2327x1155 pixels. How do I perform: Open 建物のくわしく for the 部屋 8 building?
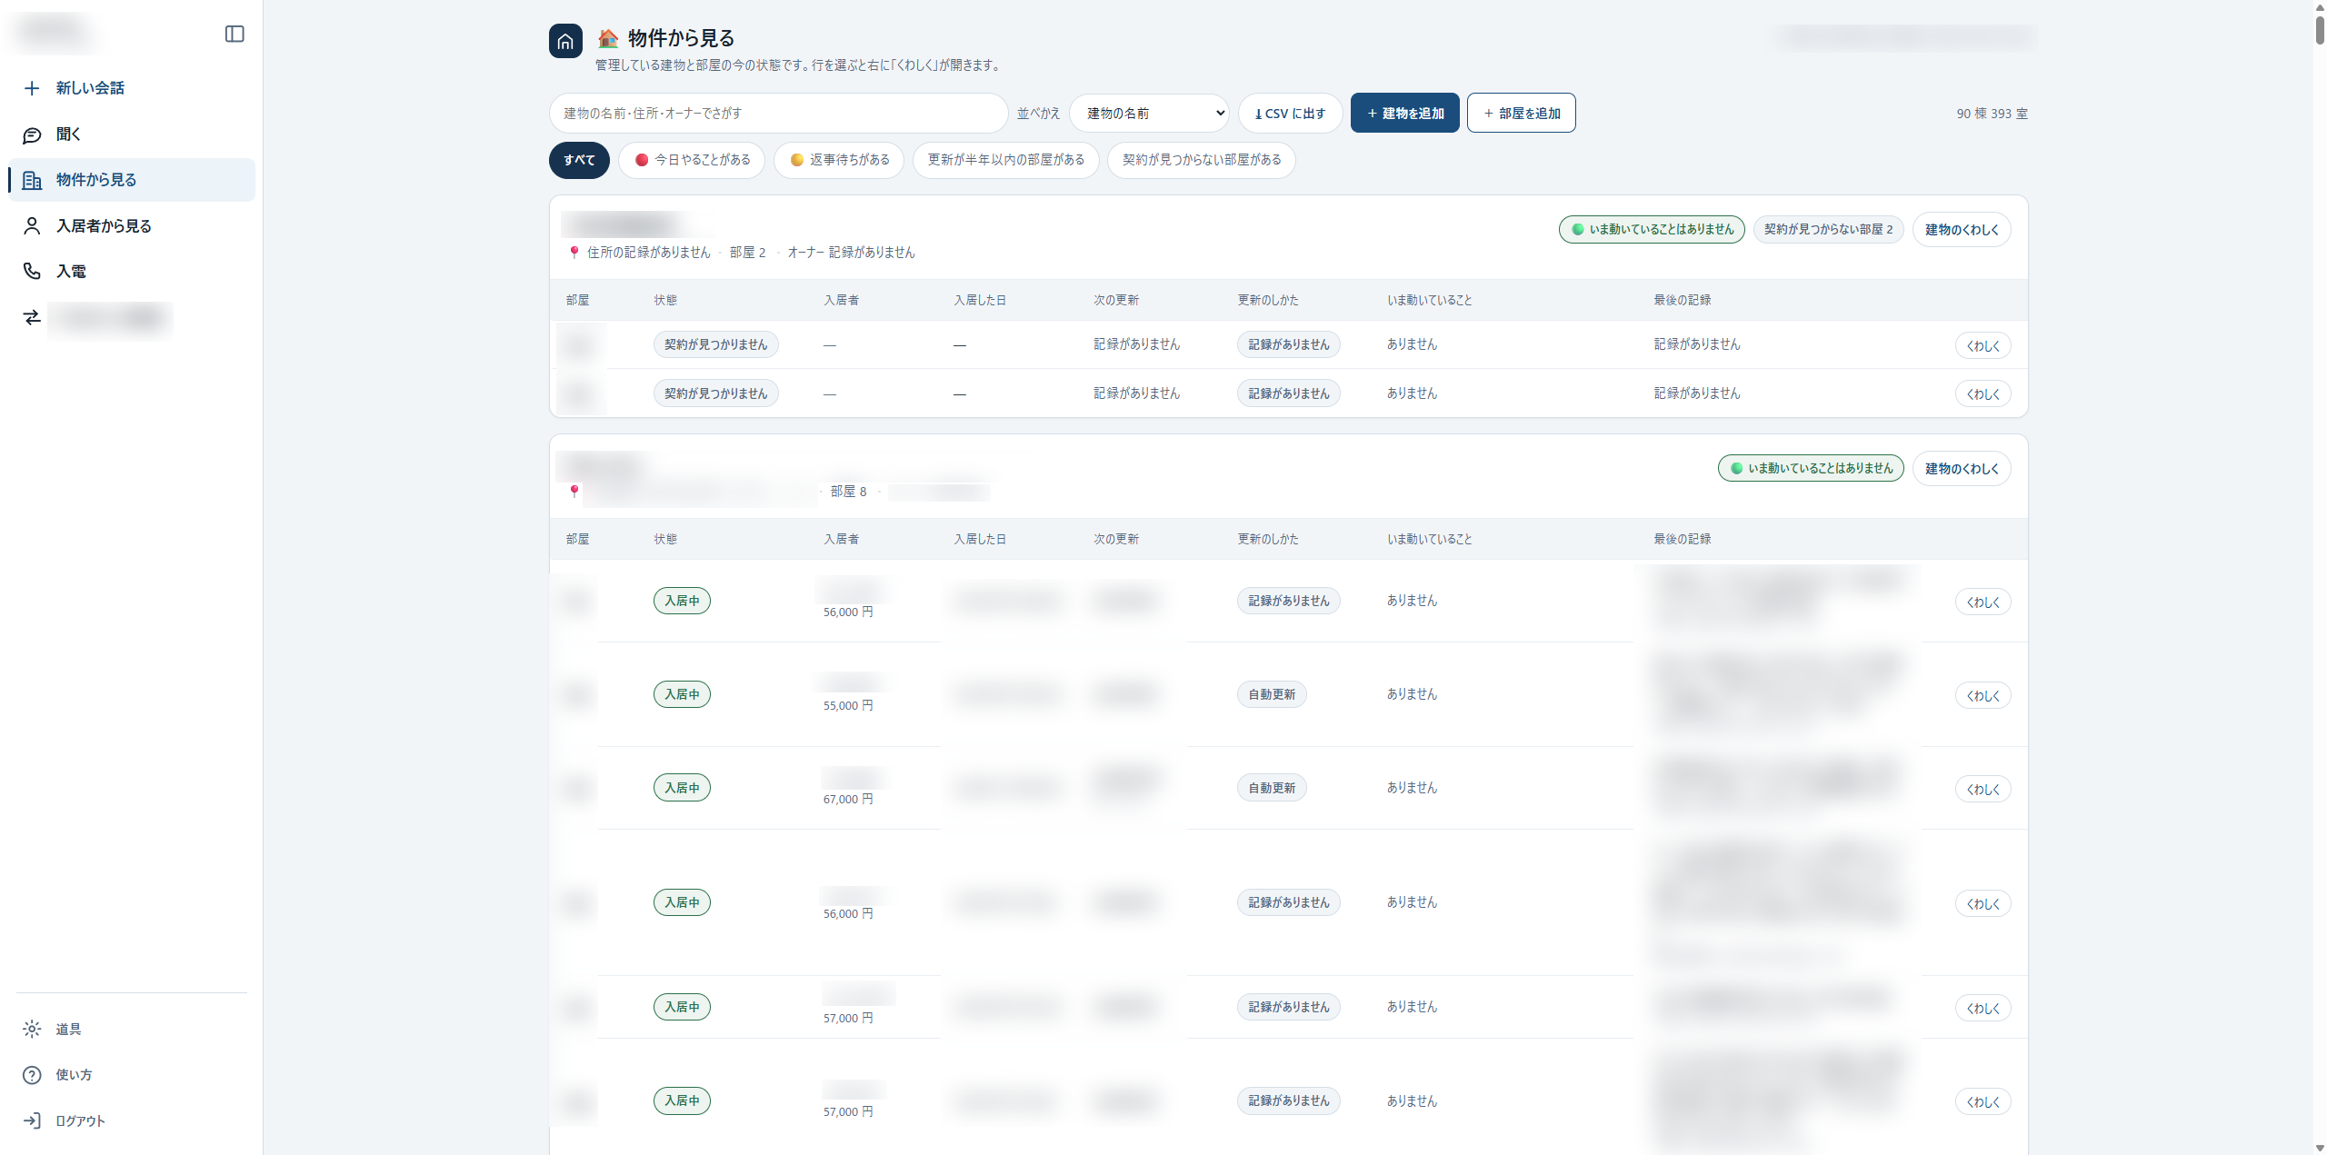tap(1962, 469)
